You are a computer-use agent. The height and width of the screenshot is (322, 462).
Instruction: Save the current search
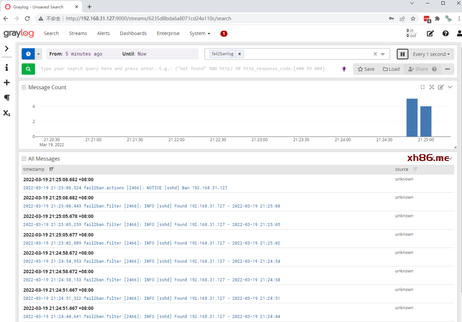pyautogui.click(x=366, y=69)
